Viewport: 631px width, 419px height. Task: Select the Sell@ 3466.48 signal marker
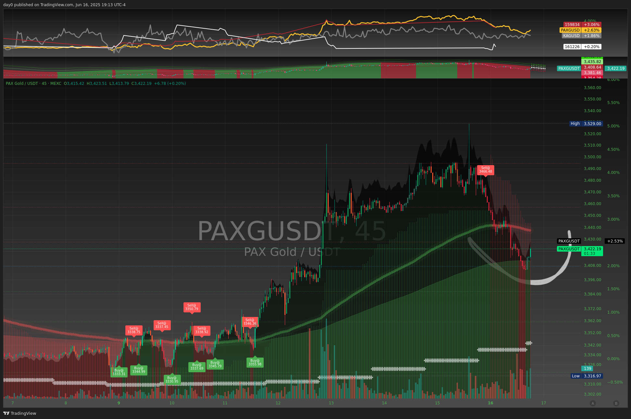(486, 170)
